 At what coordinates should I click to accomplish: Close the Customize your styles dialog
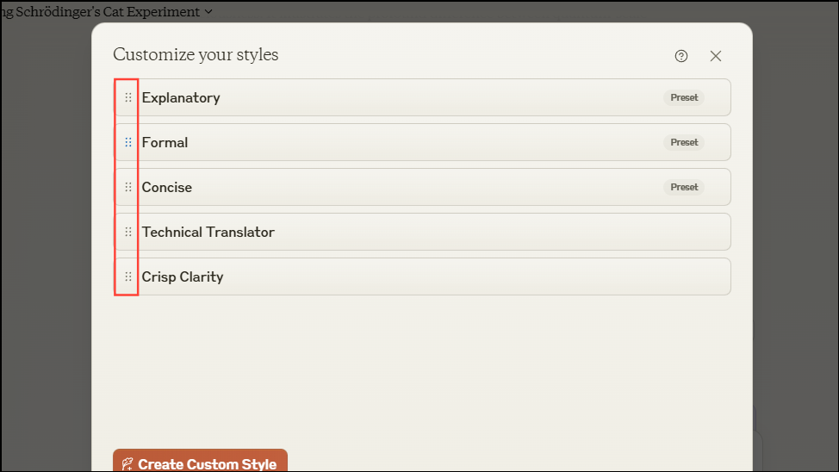pyautogui.click(x=716, y=56)
